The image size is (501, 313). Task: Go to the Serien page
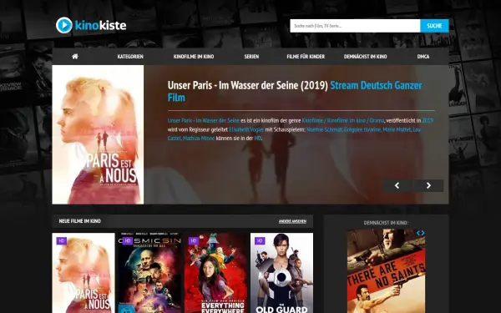[x=251, y=57]
